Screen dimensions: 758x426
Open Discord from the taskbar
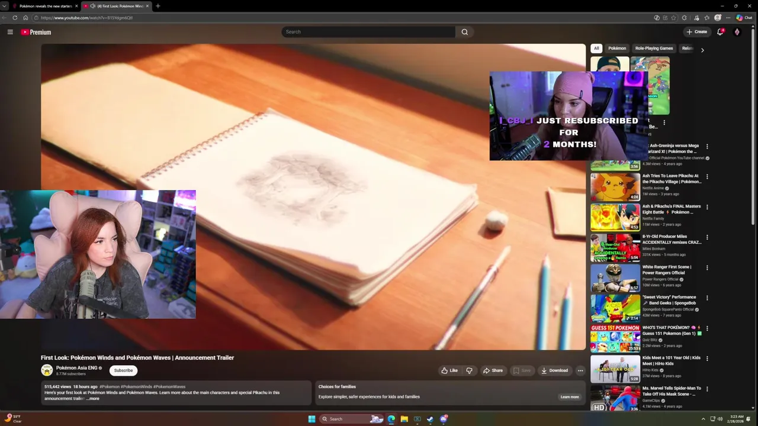pyautogui.click(x=444, y=419)
